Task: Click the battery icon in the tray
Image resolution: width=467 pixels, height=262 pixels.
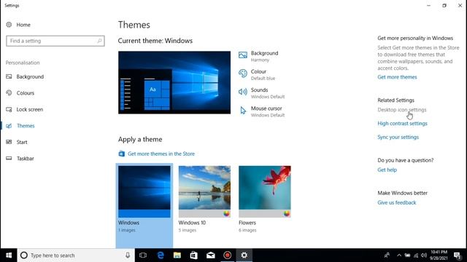Action: 407,255
